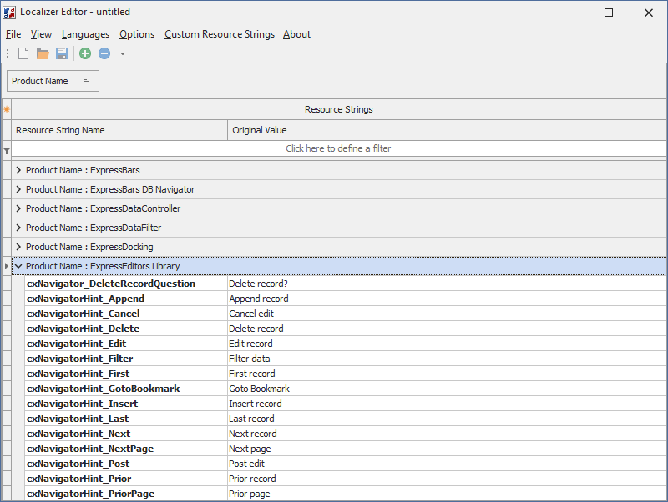This screenshot has width=668, height=502.
Task: Click the orange asterisk new-row indicator
Action: click(x=7, y=109)
